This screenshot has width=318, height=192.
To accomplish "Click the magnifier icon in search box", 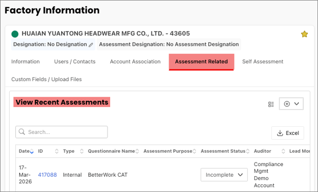I will pyautogui.click(x=22, y=132).
